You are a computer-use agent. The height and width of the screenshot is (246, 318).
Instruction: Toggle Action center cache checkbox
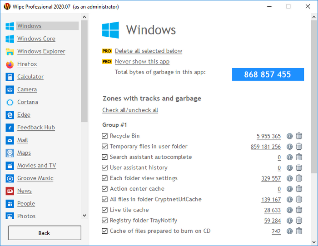click(104, 189)
